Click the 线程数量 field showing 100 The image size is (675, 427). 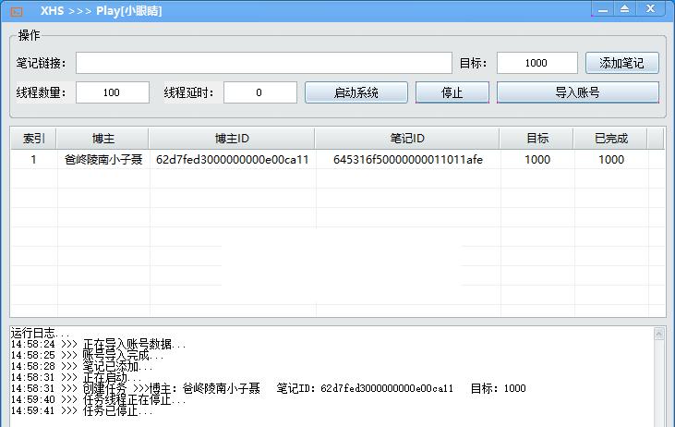click(112, 92)
